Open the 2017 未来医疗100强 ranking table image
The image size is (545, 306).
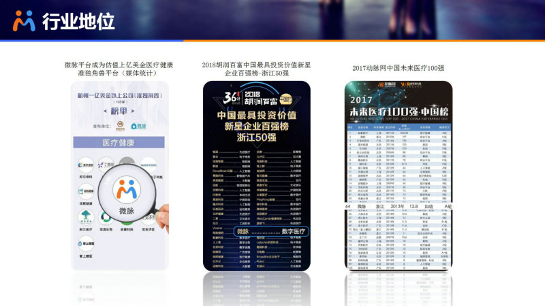(399, 176)
